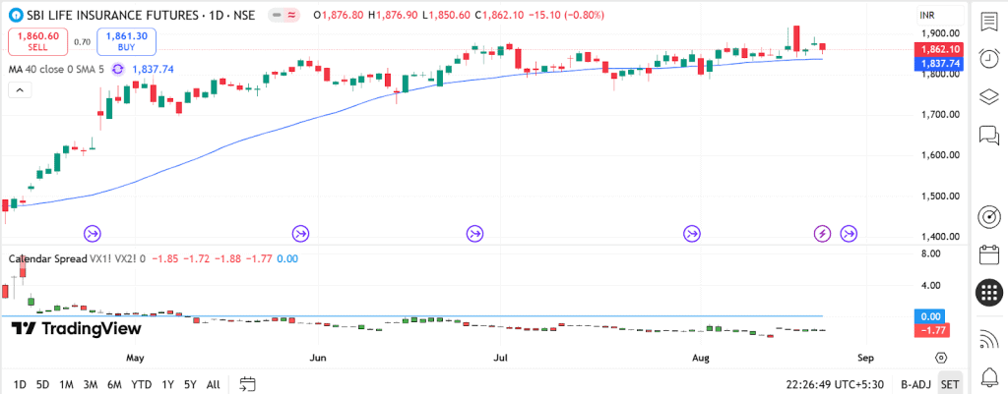This screenshot has width=1008, height=394.
Task: Click the open value O1,876.80
Action: (339, 15)
